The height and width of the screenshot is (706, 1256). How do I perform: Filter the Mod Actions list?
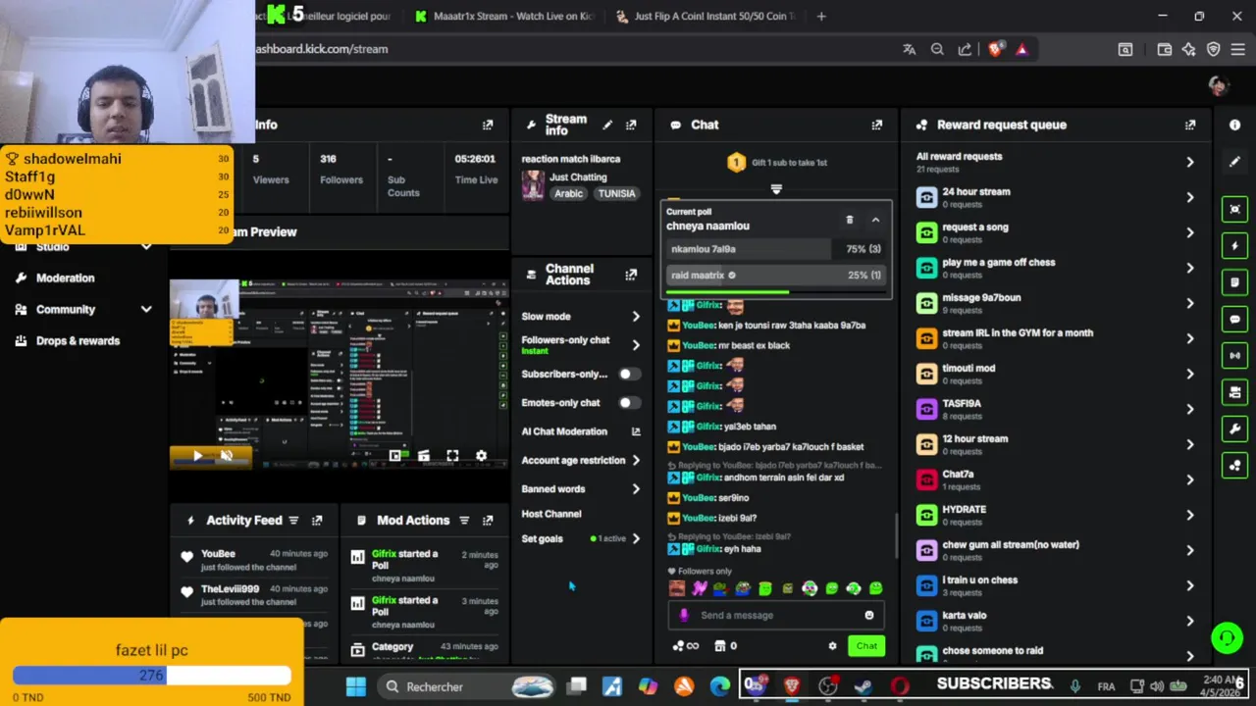[463, 521]
